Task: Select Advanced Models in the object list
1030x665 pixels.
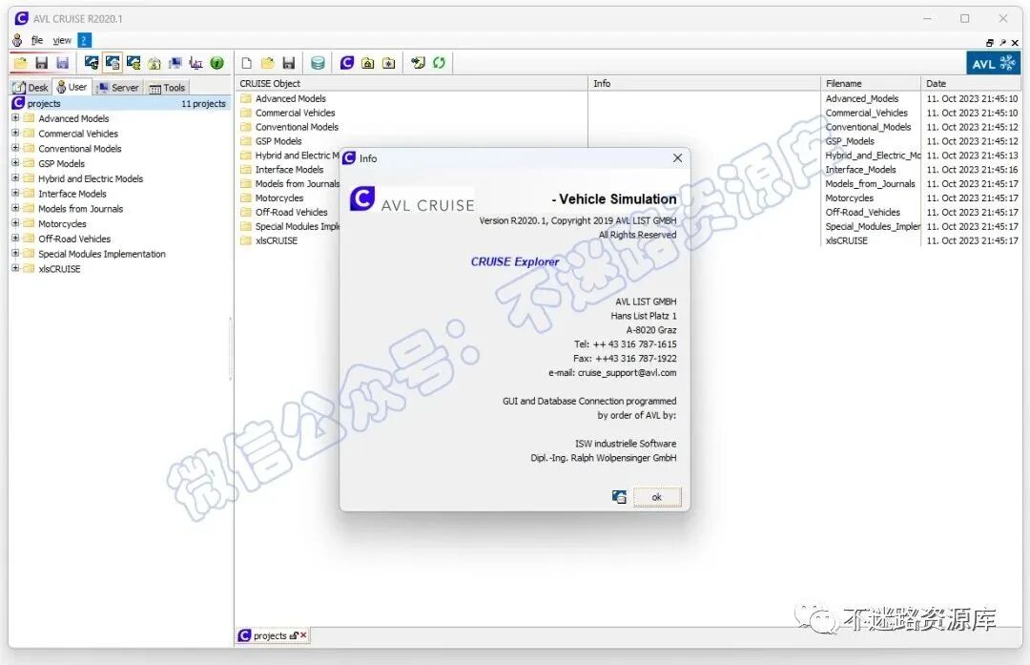Action: tap(290, 98)
